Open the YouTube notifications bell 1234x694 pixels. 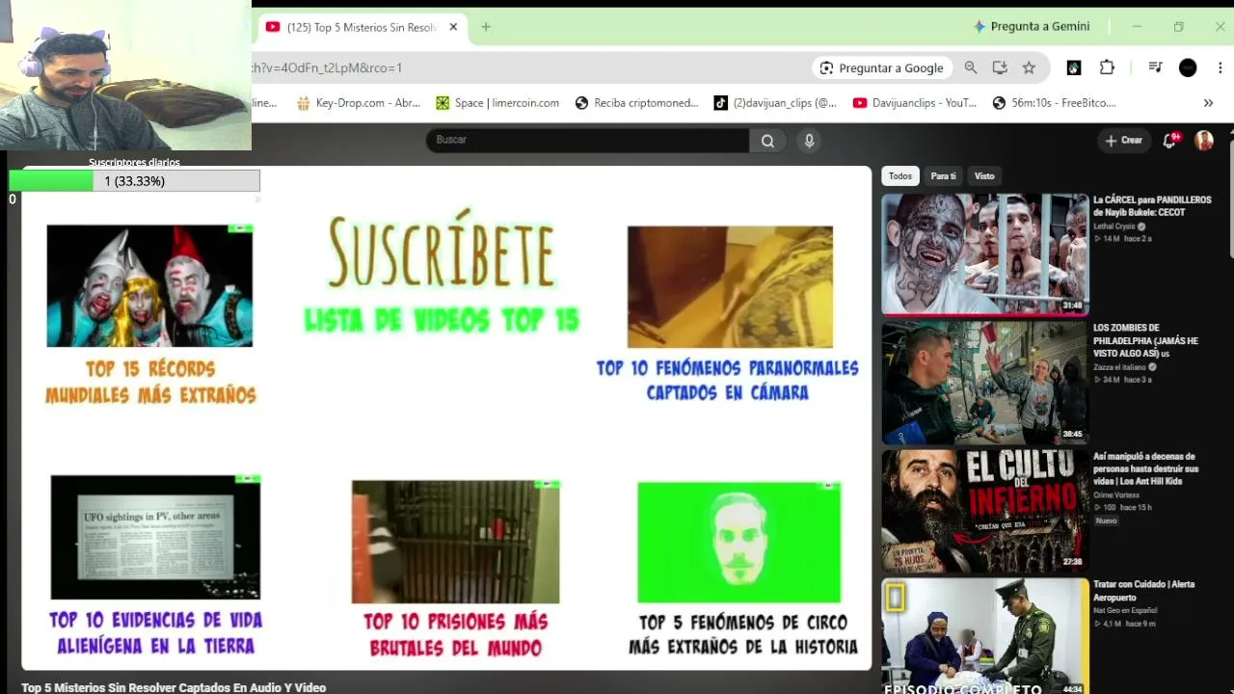point(1170,141)
